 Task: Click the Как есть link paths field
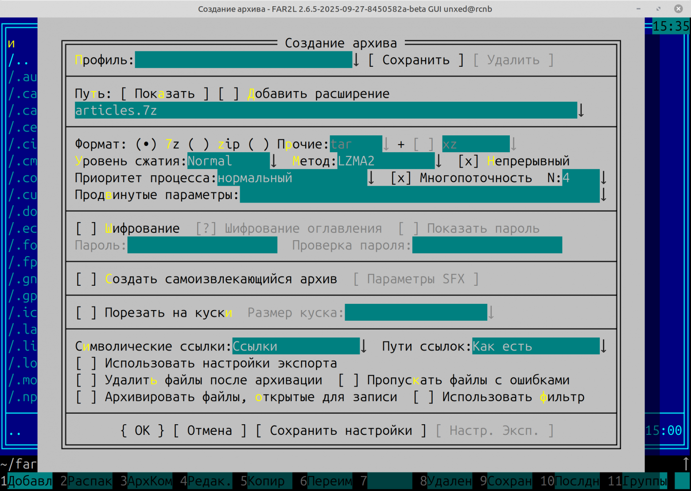coord(536,346)
